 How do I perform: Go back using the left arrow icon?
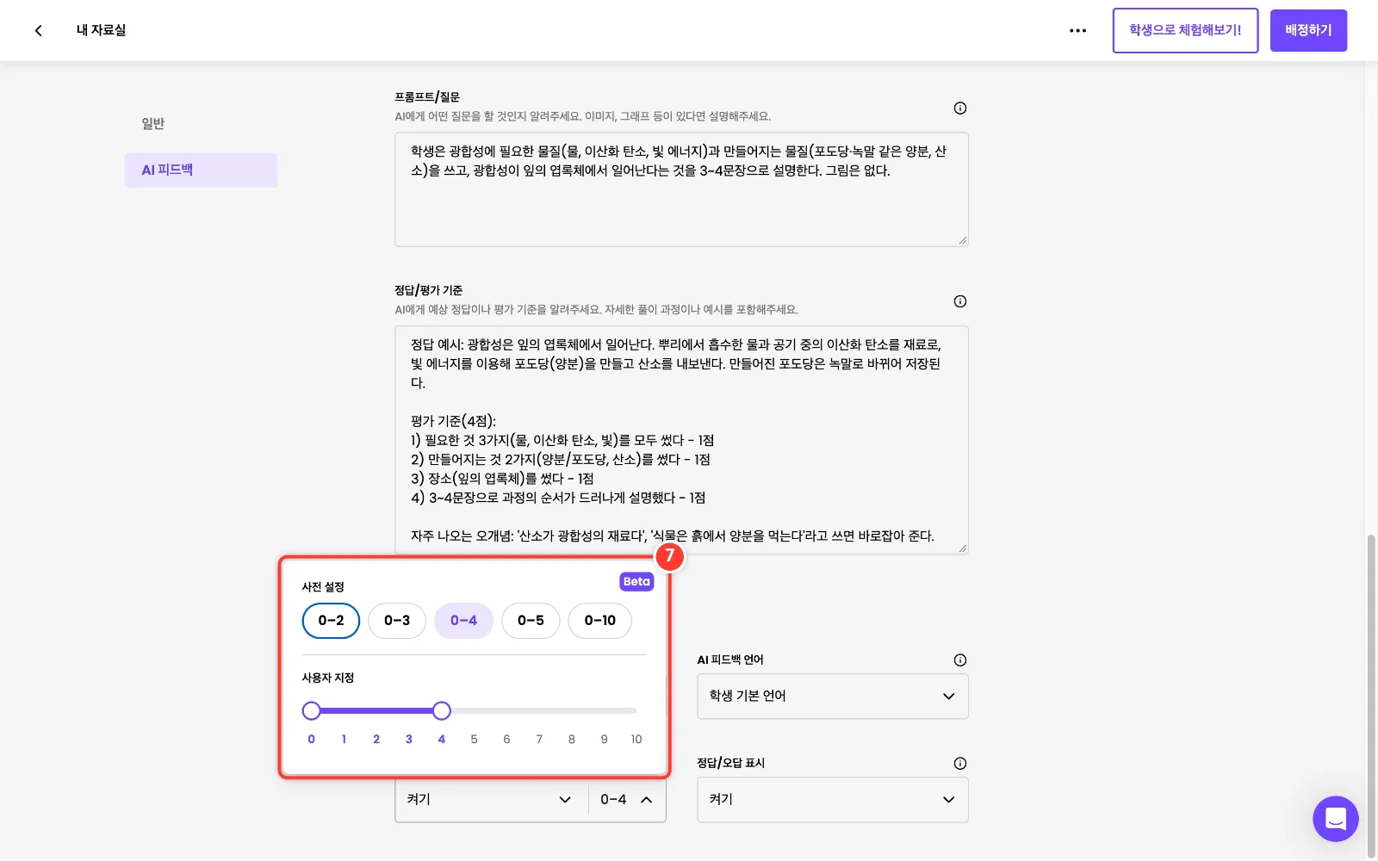38,30
